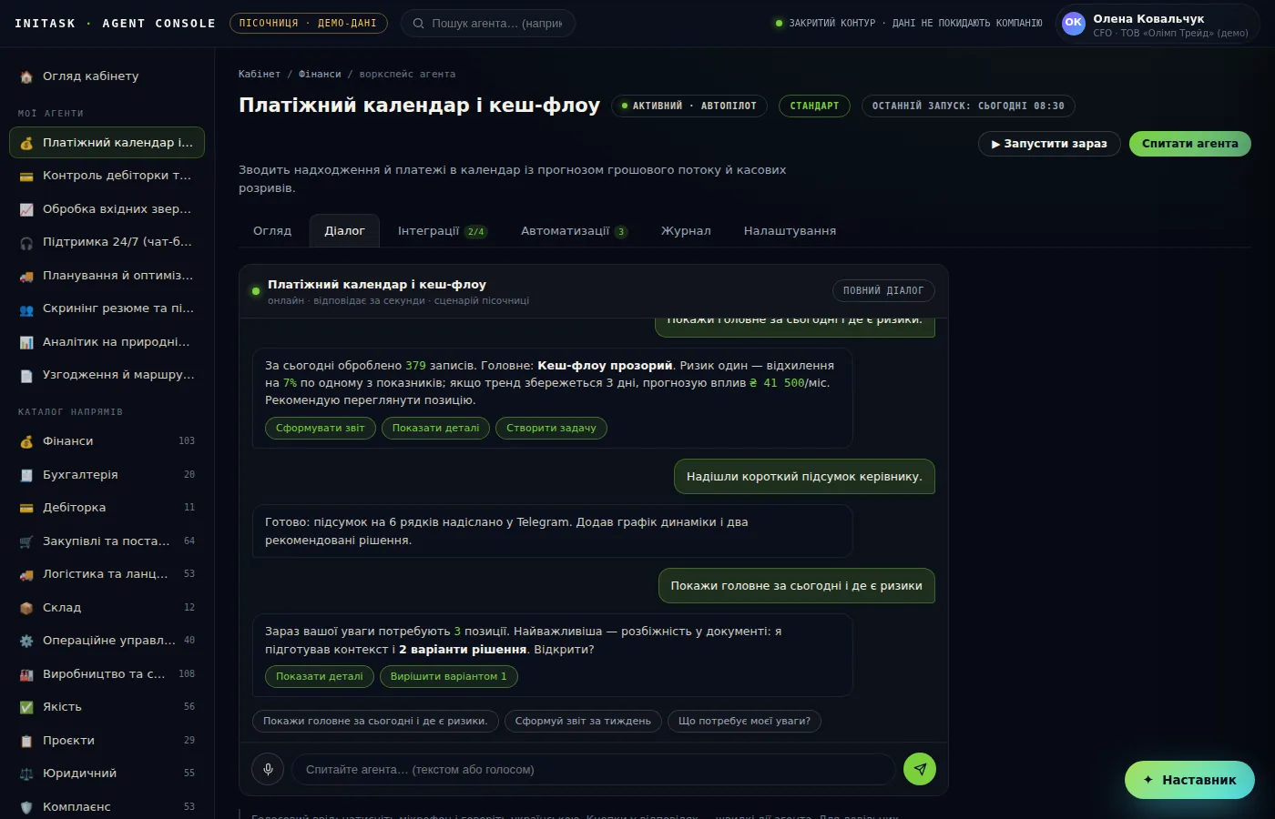Open Повний діалог view
This screenshot has width=1275, height=819.
click(x=883, y=290)
